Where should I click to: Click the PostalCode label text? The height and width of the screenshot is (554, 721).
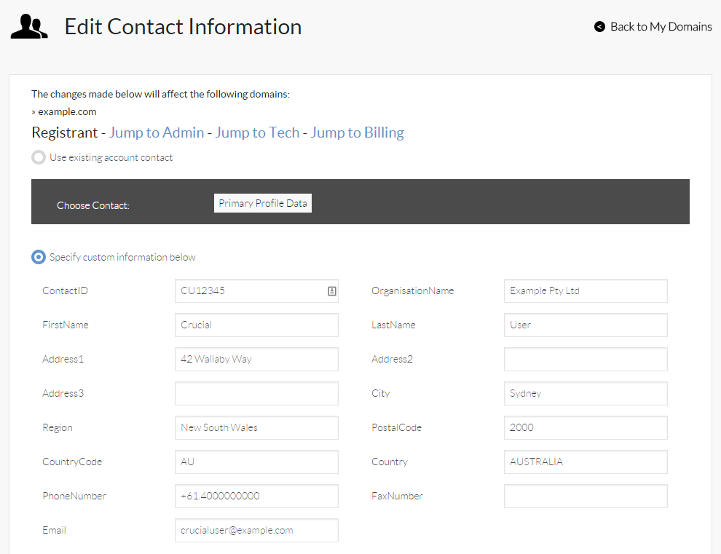[x=396, y=427]
